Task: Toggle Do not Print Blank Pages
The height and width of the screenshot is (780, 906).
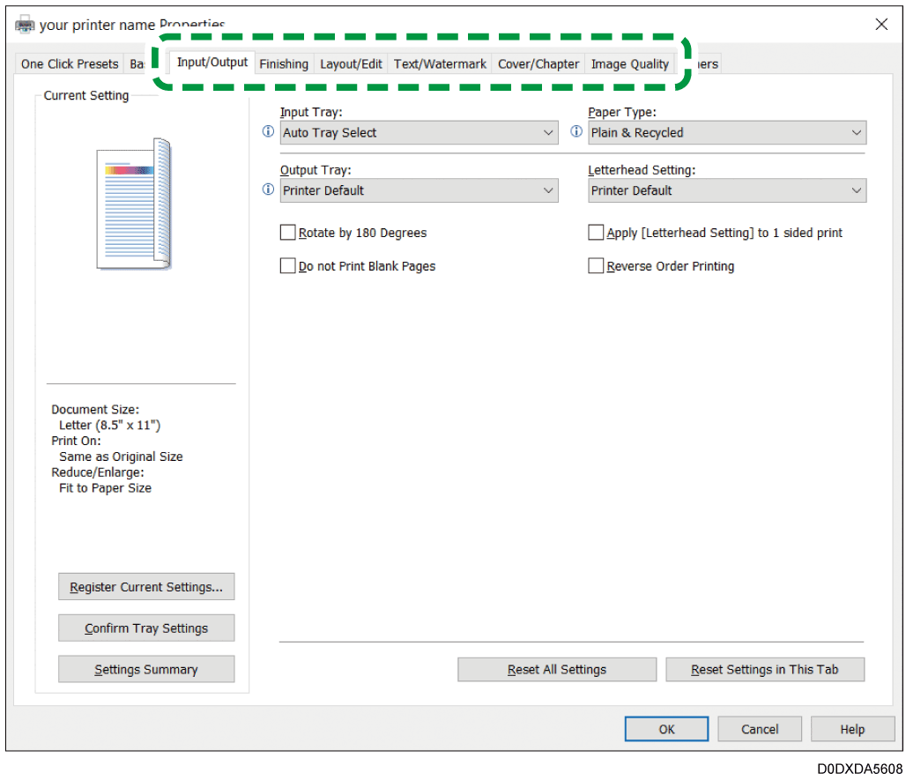Action: (x=287, y=266)
